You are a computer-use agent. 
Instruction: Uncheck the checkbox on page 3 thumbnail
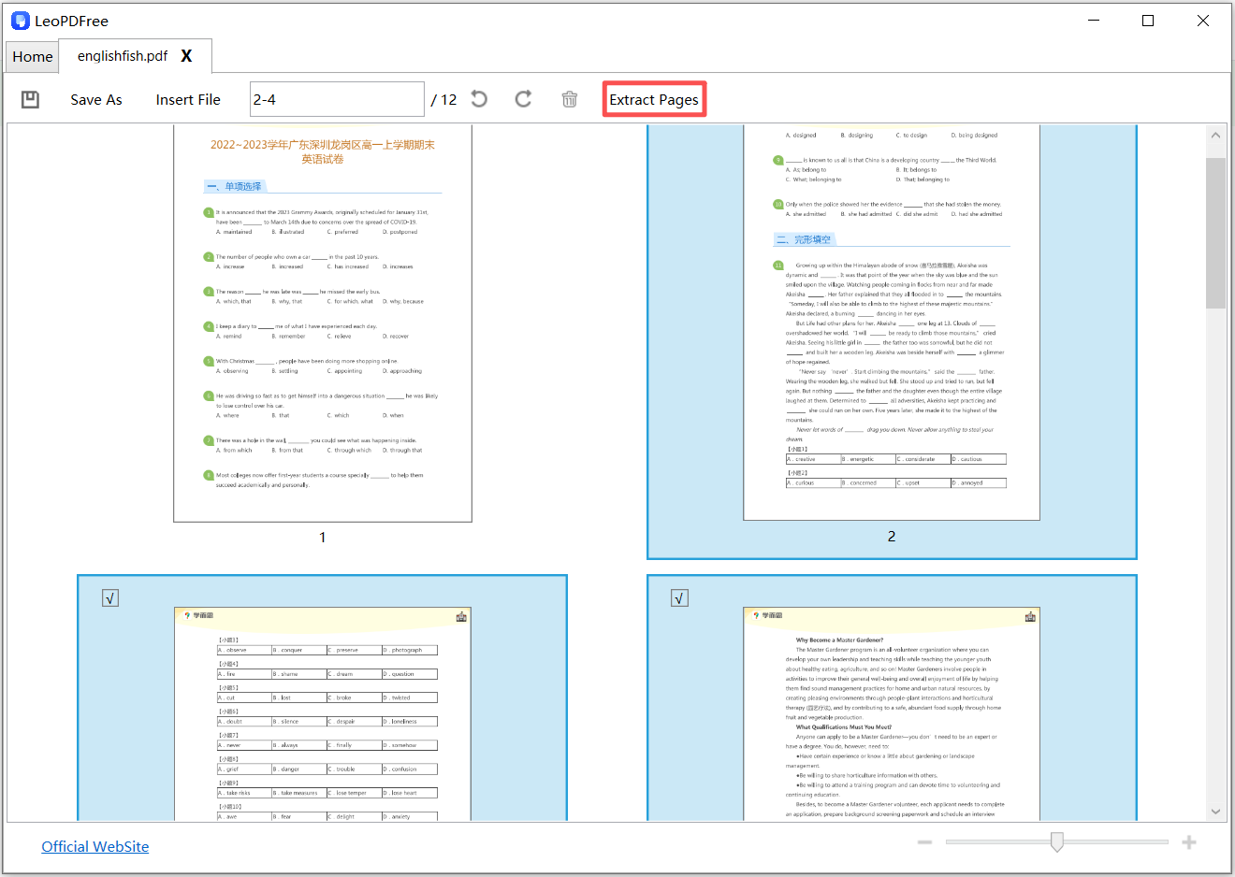(109, 597)
